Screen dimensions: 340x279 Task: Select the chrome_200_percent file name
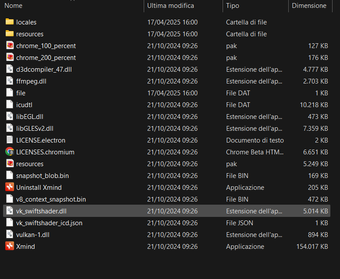coord(46,58)
